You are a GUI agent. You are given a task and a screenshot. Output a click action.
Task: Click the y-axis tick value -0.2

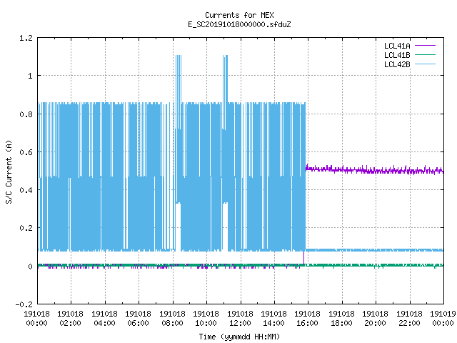click(24, 304)
